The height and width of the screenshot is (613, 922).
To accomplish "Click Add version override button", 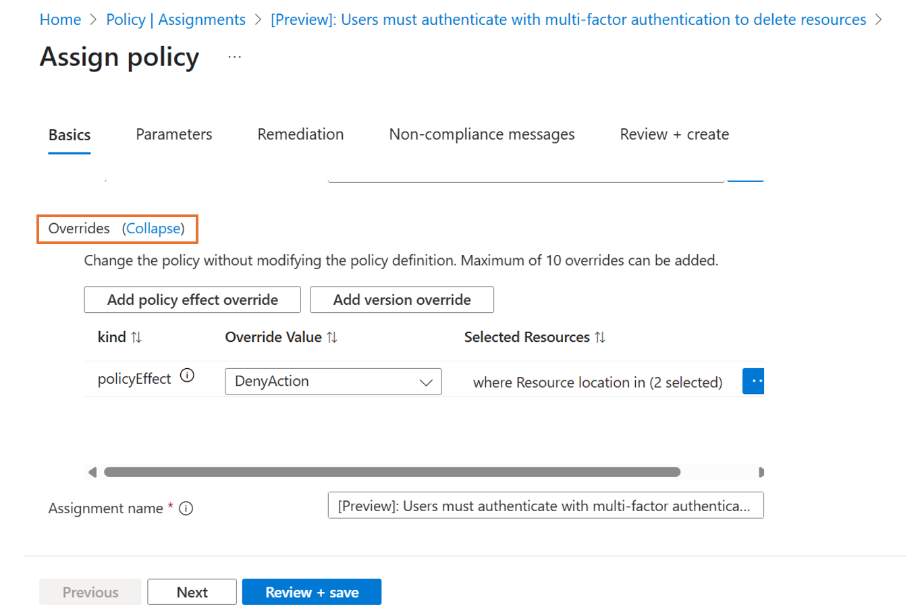I will click(x=402, y=299).
